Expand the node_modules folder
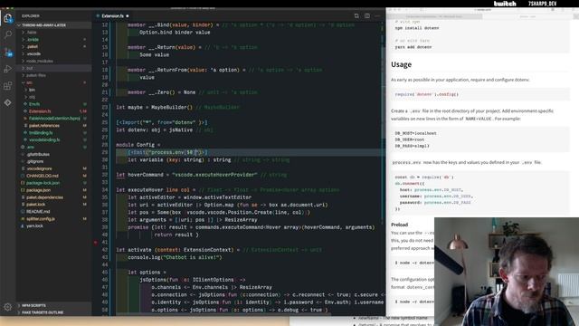This screenshot has height=326, width=579. 40,61
